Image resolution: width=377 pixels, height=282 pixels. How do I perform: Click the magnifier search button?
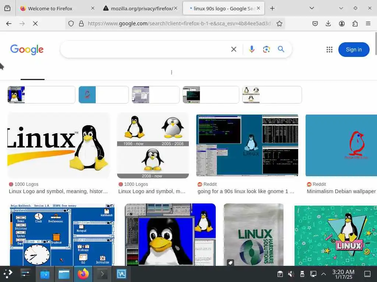click(x=281, y=49)
